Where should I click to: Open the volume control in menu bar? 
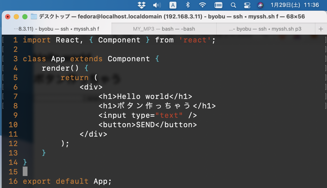coord(157,5)
